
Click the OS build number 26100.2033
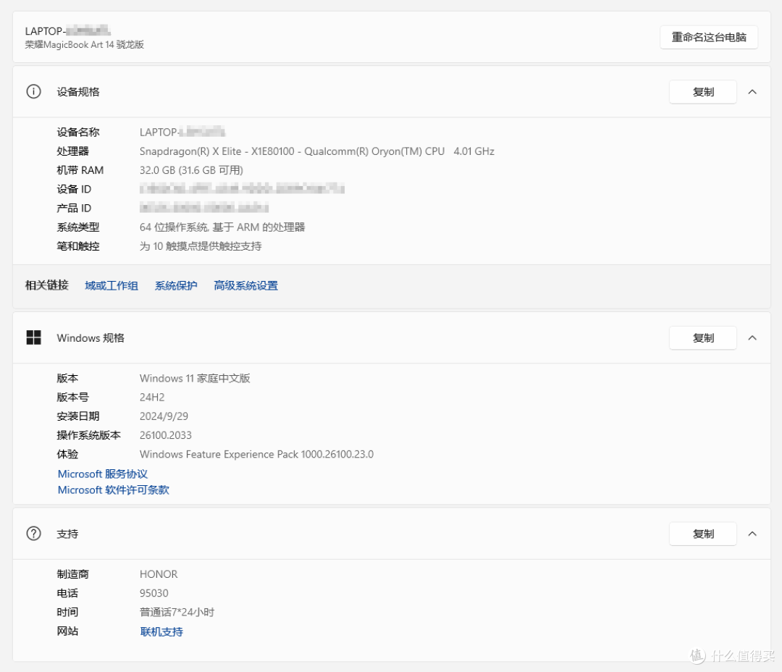[x=166, y=436]
